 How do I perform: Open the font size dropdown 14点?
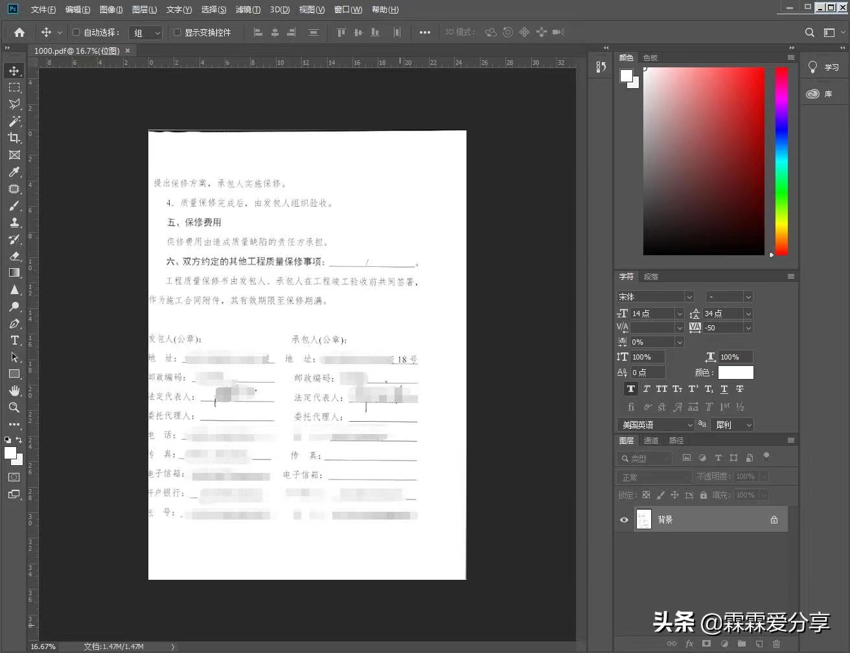point(657,314)
